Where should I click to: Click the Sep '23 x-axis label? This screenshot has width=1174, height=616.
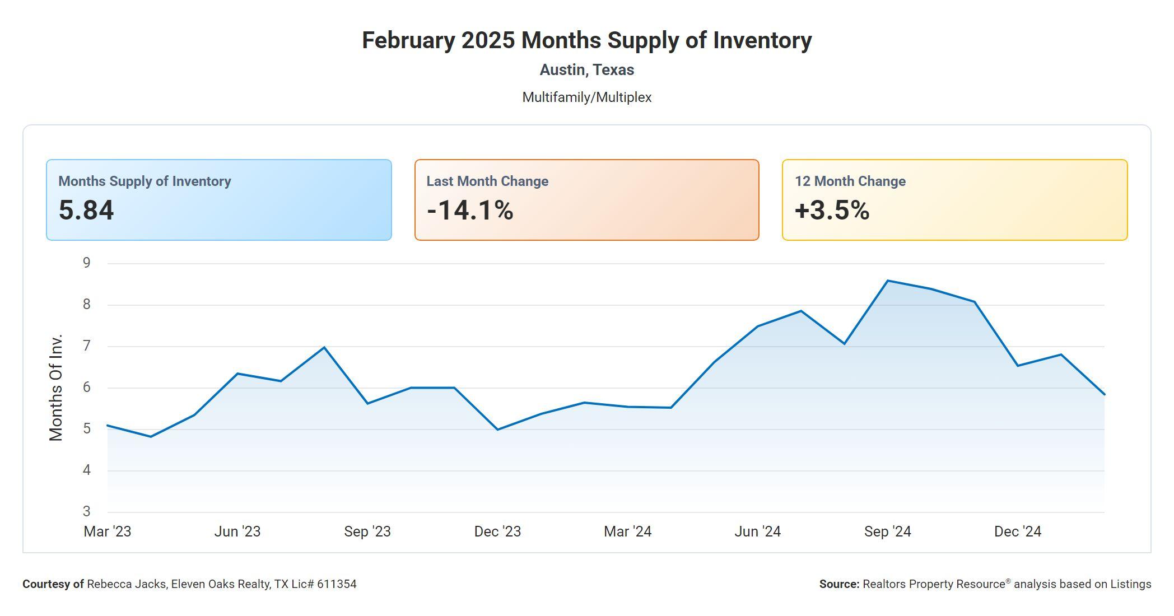pos(367,531)
